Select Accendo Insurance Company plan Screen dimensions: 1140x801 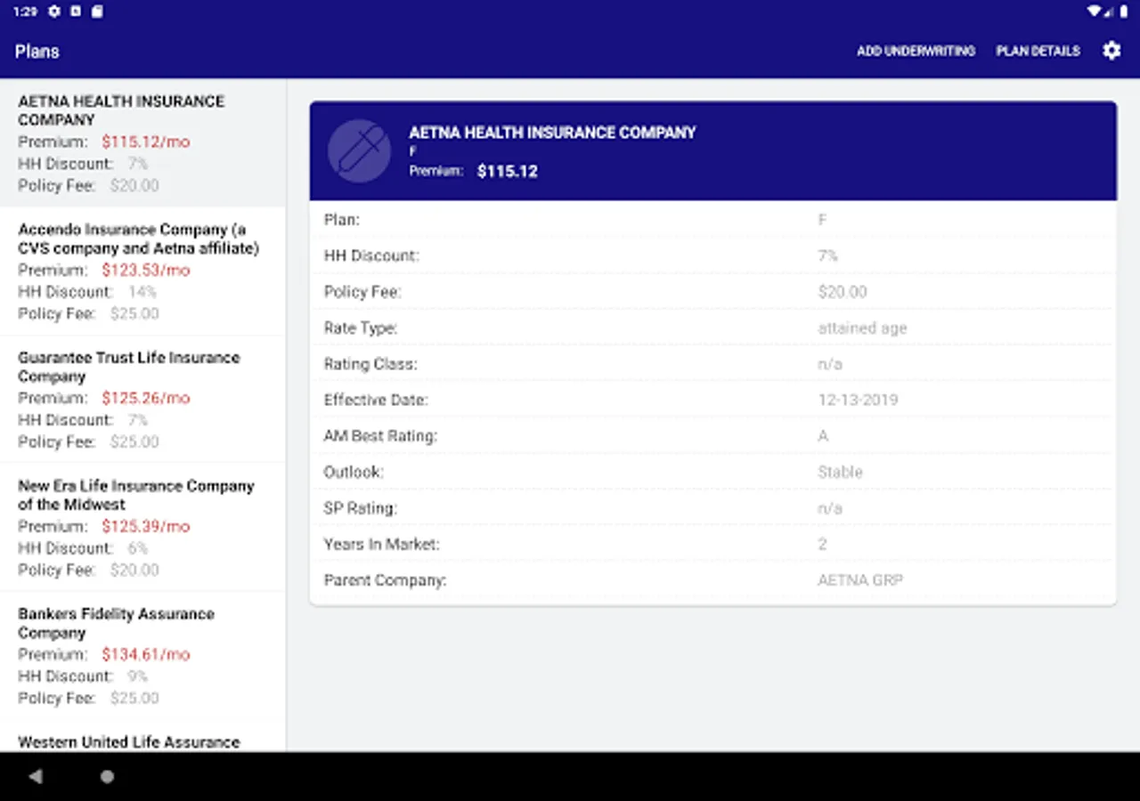pos(142,271)
